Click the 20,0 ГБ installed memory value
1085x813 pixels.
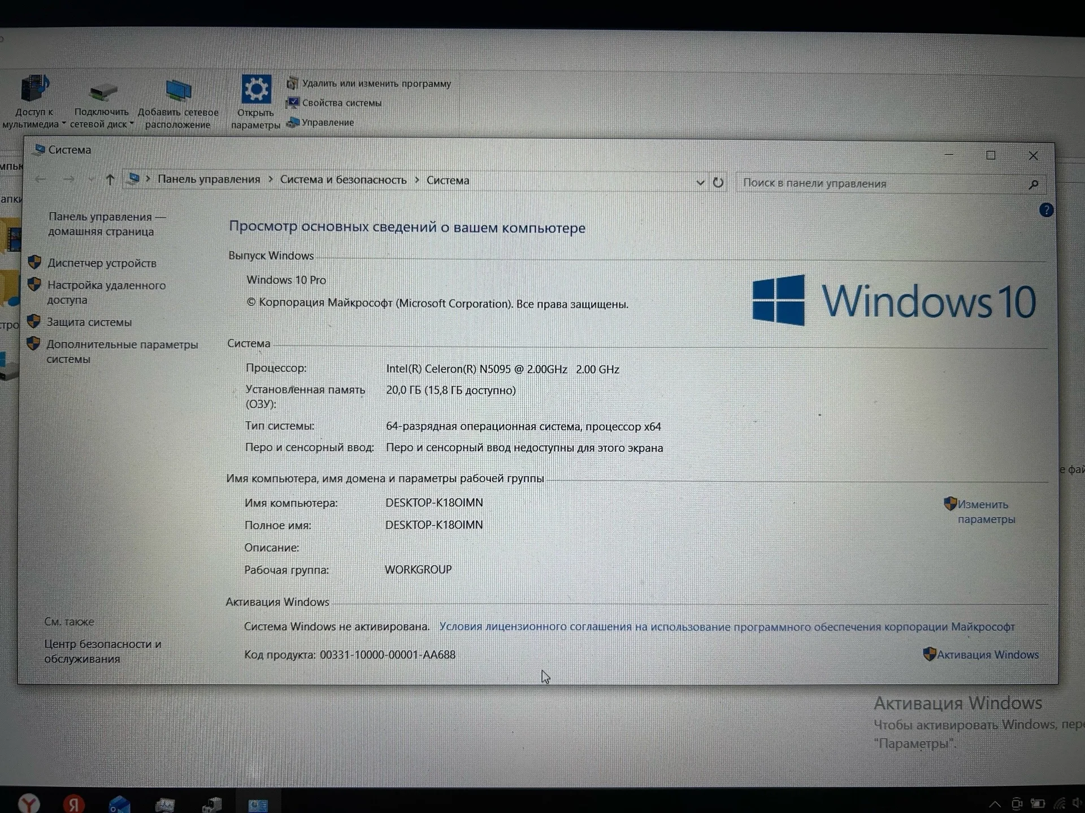click(451, 390)
